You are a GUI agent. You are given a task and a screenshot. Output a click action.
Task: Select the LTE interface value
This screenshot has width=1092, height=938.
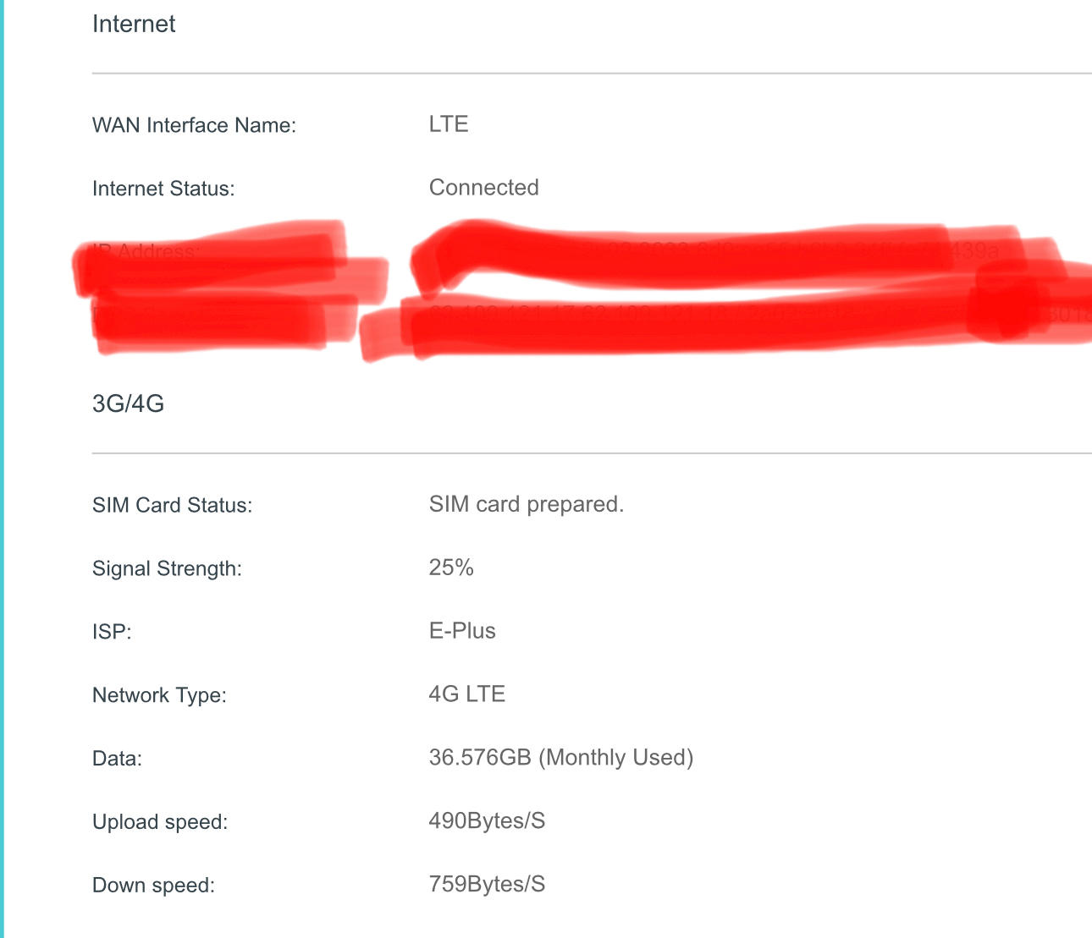(x=449, y=124)
